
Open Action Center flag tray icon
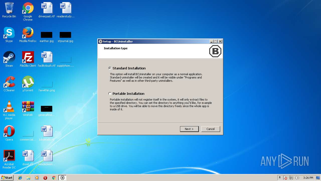[x=285, y=178]
